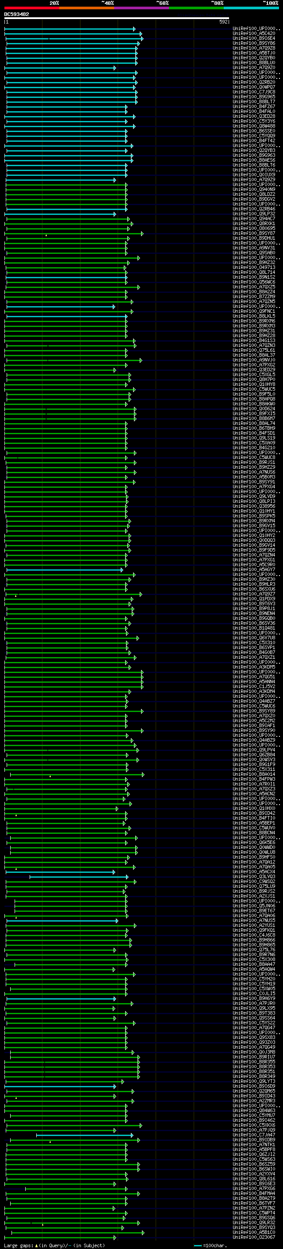Select the UniRef100_B4FMA4 label

coord(254,1193)
